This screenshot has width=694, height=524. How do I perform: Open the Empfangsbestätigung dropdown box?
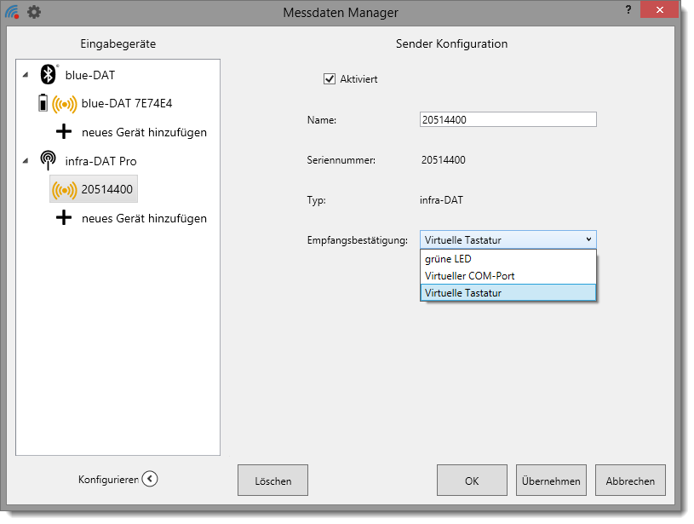508,239
